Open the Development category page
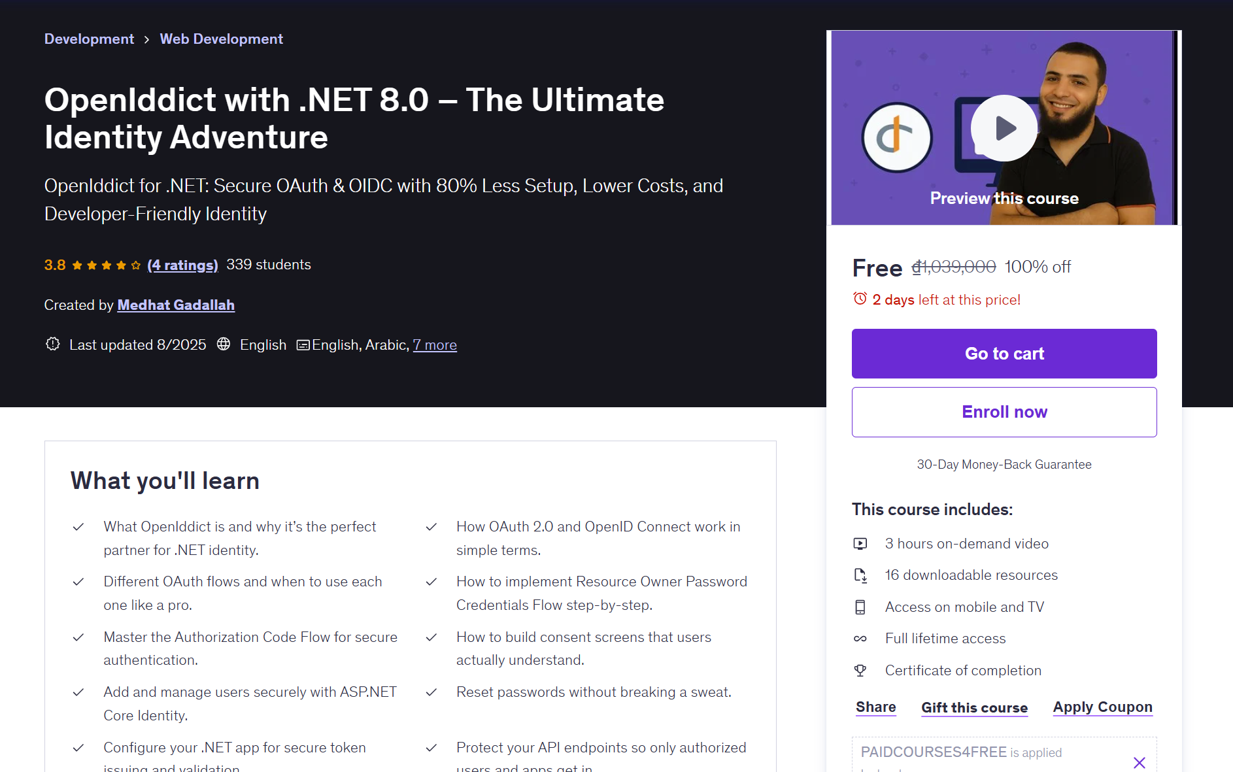 point(89,39)
